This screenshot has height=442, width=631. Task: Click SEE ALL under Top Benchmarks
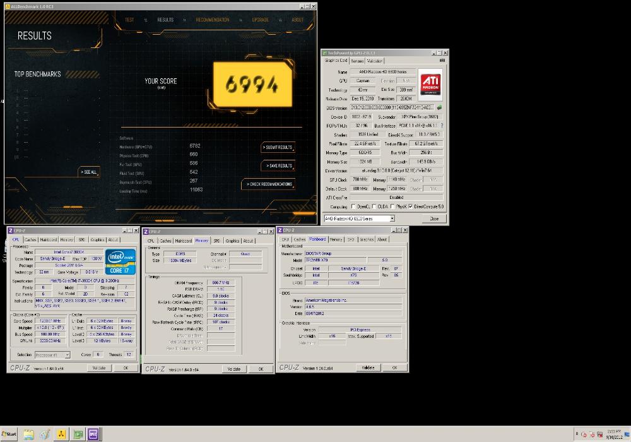click(x=89, y=172)
